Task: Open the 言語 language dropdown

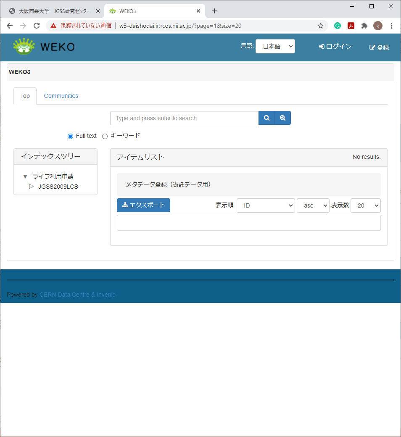Action: point(275,47)
